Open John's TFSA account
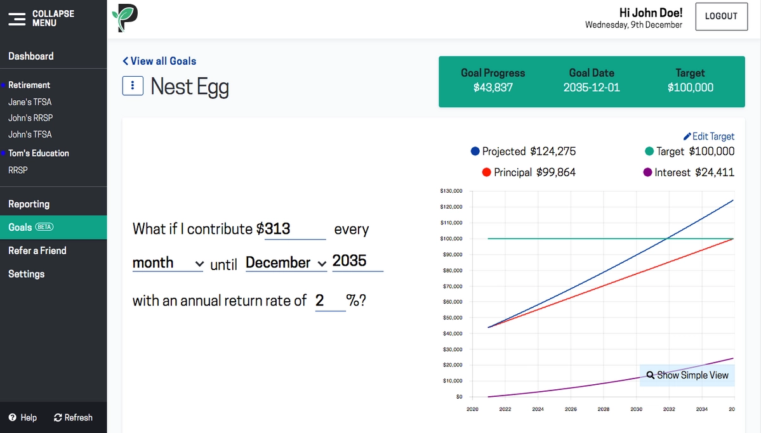Viewport: 761px width, 433px height. [x=30, y=134]
